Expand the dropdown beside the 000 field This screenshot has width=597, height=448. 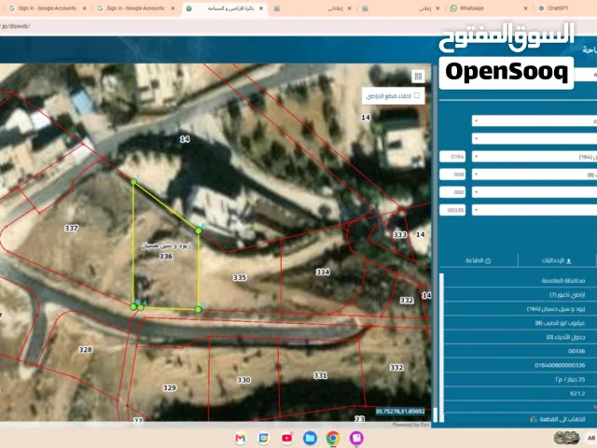(x=535, y=192)
